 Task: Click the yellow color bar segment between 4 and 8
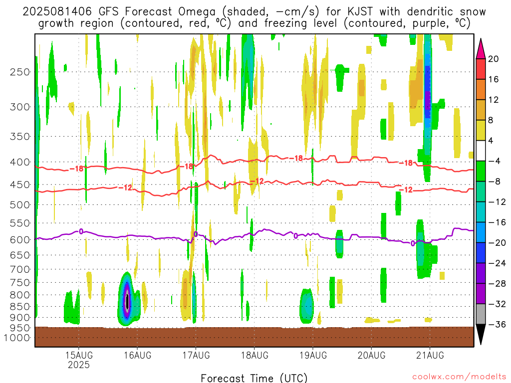pos(481,130)
